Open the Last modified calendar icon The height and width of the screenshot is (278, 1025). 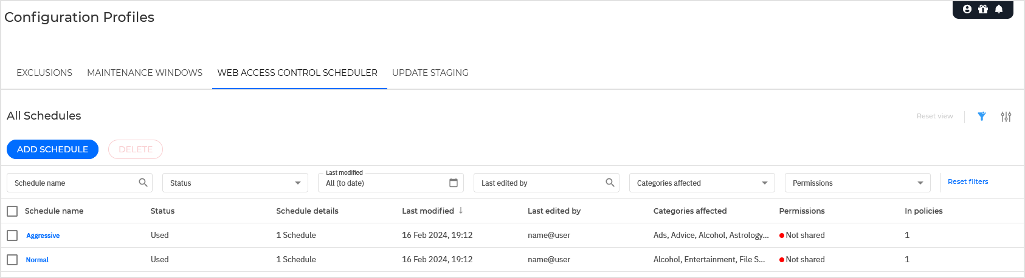point(454,183)
